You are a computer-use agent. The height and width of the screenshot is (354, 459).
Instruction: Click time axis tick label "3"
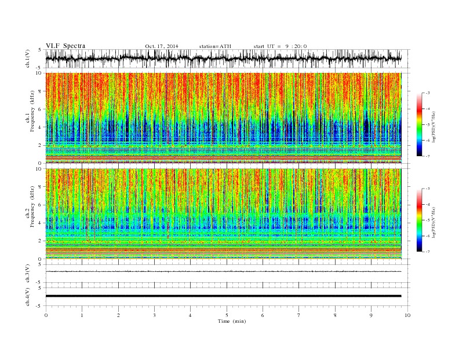coord(154,315)
